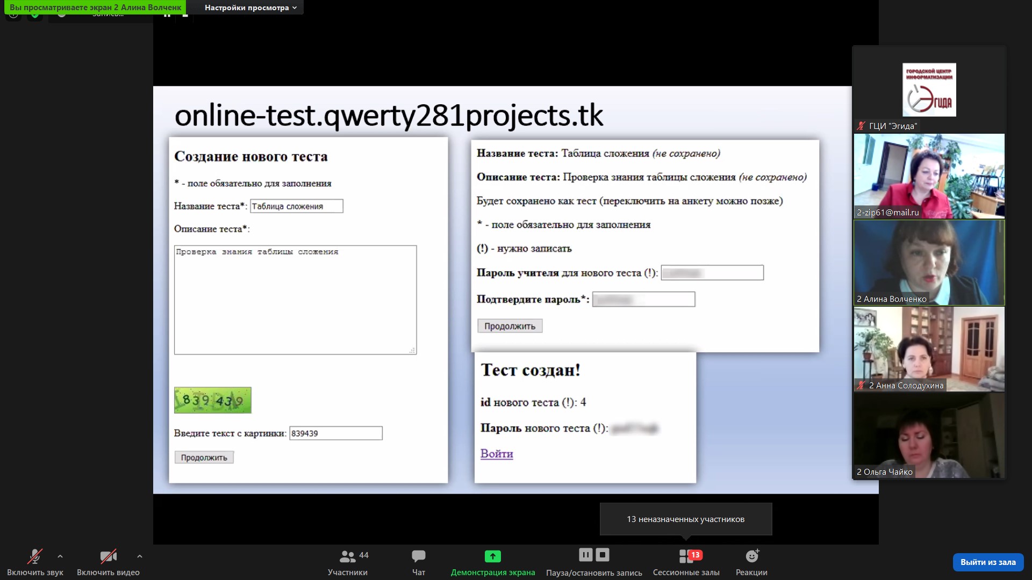Screen dimensions: 1032x580
Task: Expand video options arrow beside camera
Action: 140,556
